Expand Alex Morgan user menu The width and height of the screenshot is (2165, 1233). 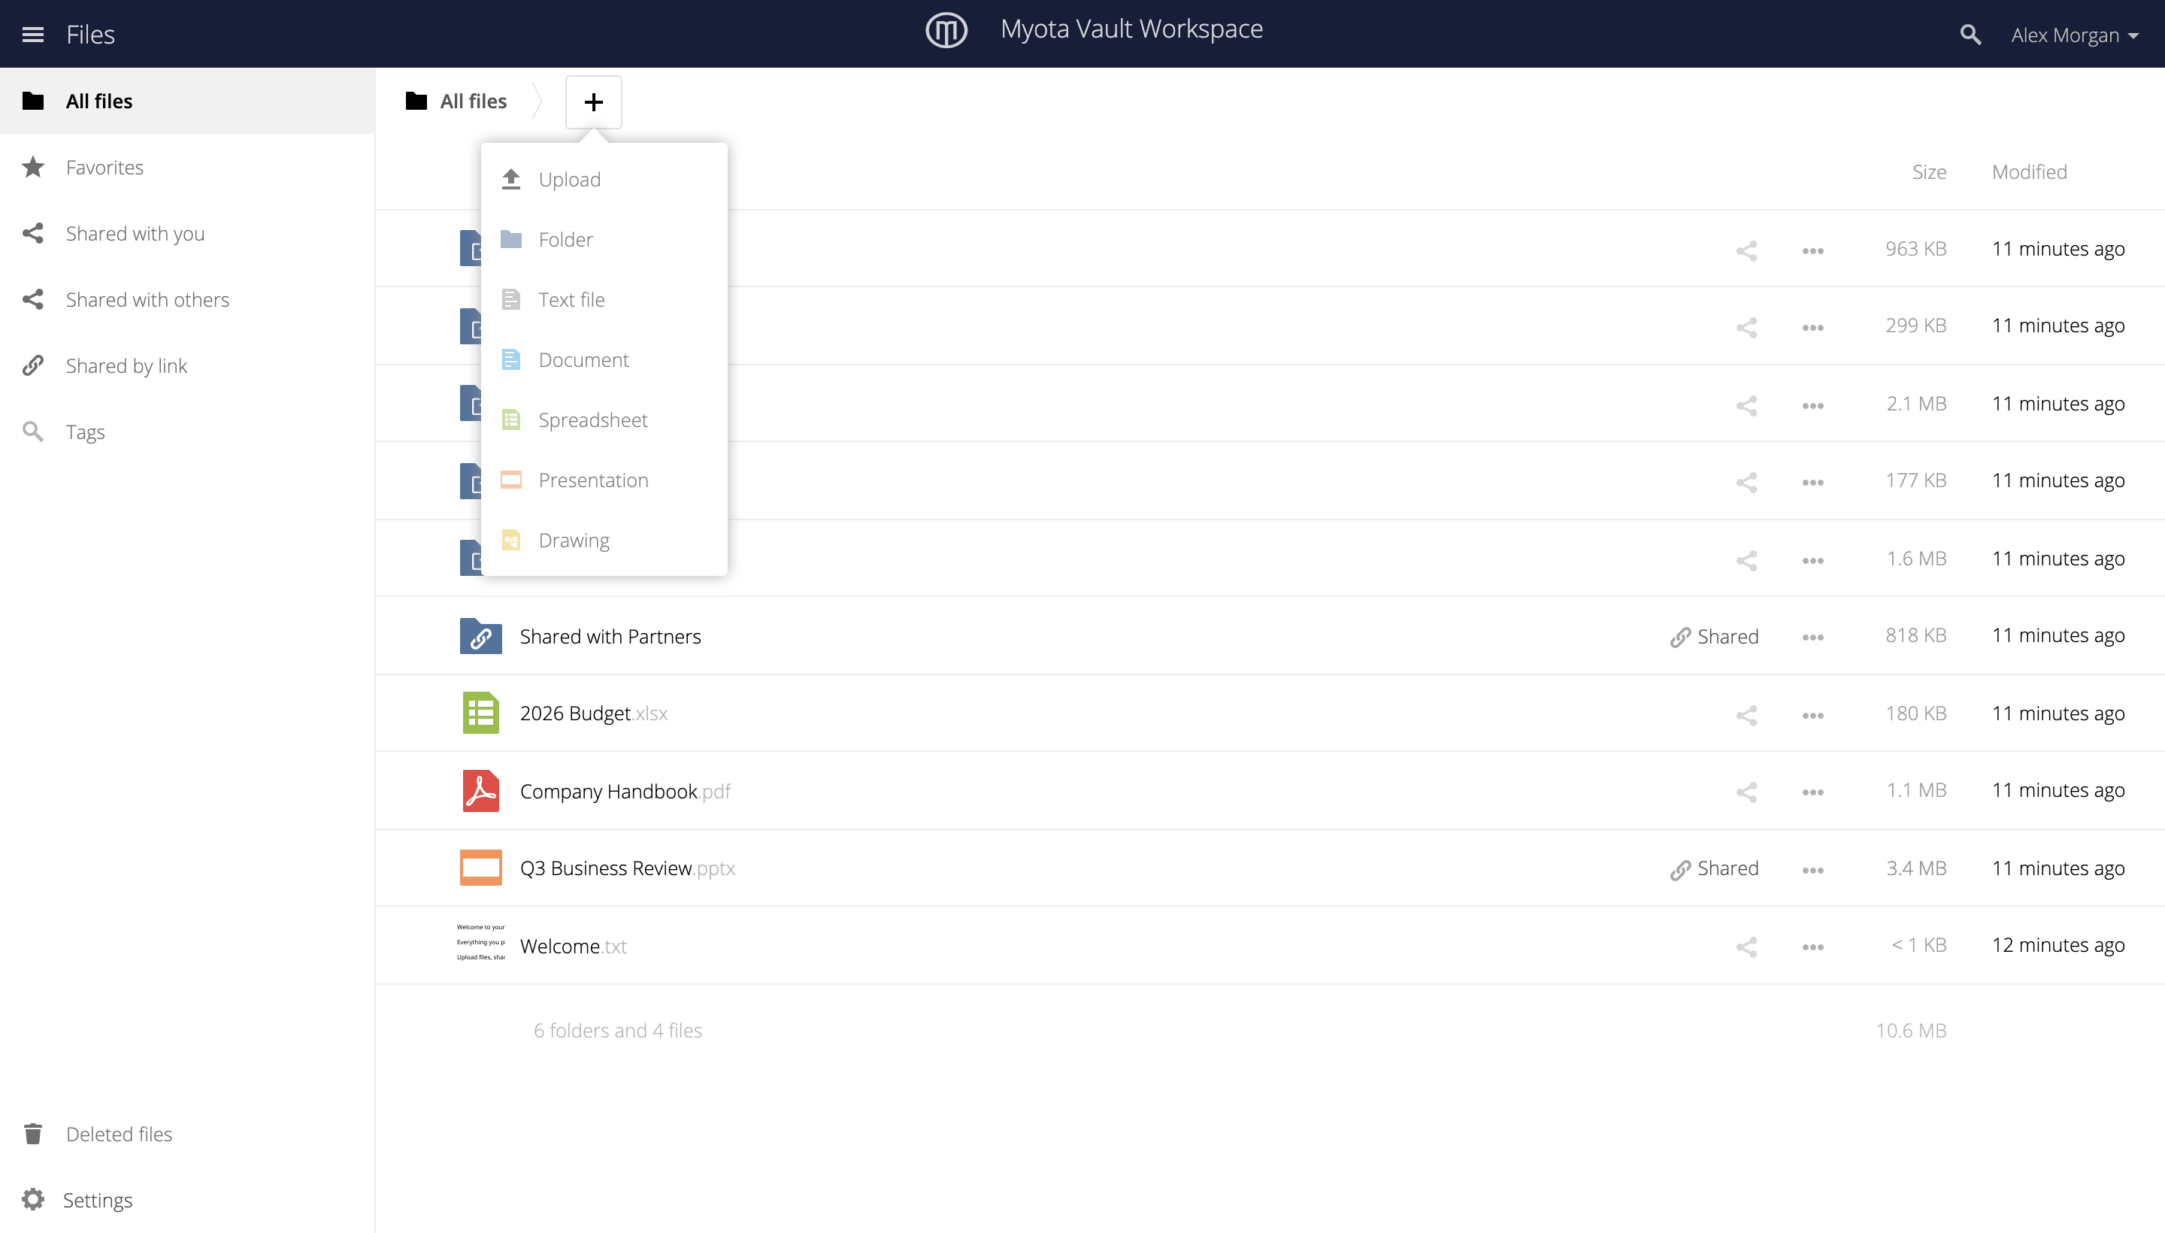coord(2074,35)
